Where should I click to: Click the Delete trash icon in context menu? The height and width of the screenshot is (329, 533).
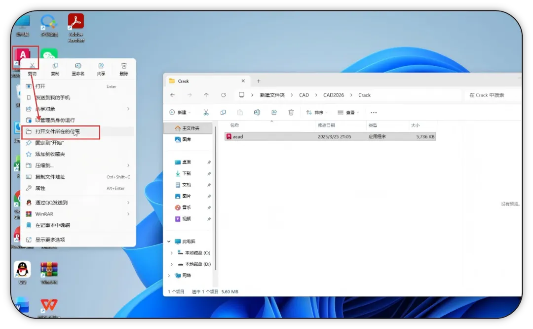(x=124, y=66)
